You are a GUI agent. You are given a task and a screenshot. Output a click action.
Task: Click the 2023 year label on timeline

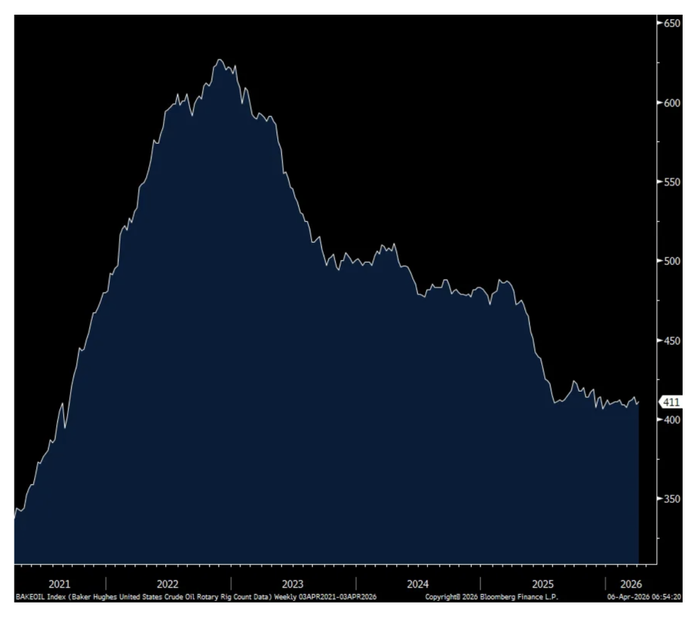[293, 584]
